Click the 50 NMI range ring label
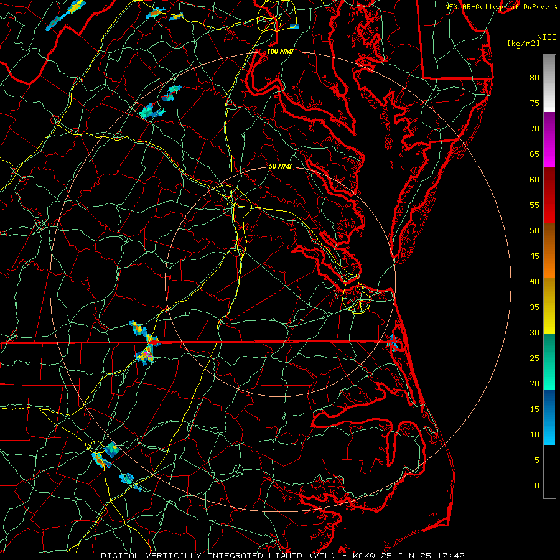 tap(280, 166)
